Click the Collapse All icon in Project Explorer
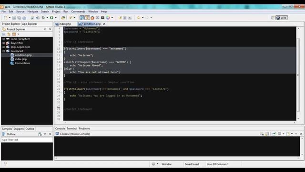305x172 pixels. pos(4,34)
